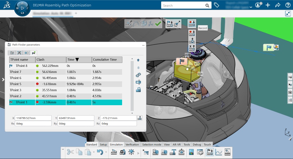
Task: Open the undo history dropdown arrow
Action: point(106,152)
